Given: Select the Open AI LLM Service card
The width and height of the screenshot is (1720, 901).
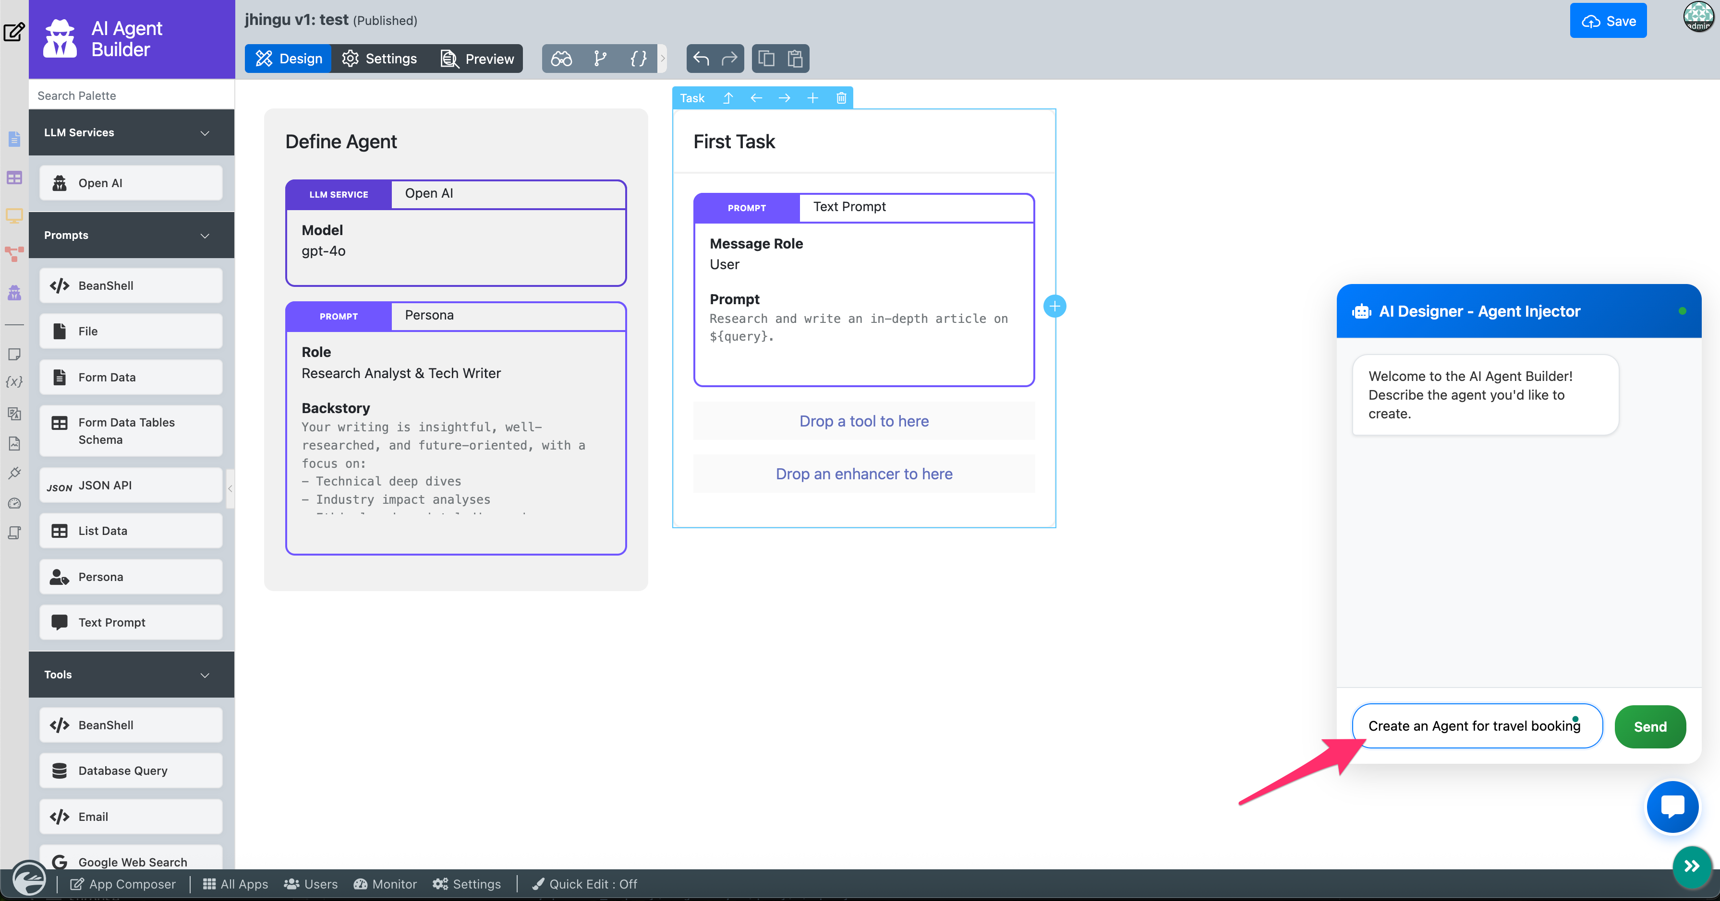Looking at the screenshot, I should coord(456,233).
